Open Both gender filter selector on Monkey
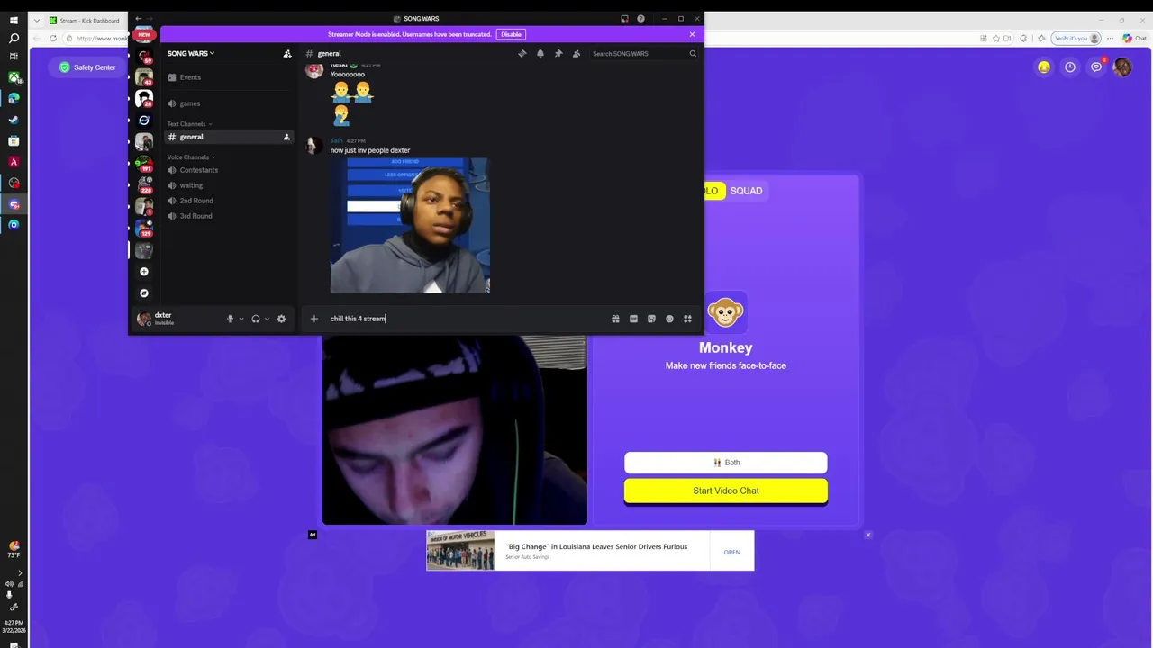Viewport: 1153px width, 648px height. [x=726, y=463]
